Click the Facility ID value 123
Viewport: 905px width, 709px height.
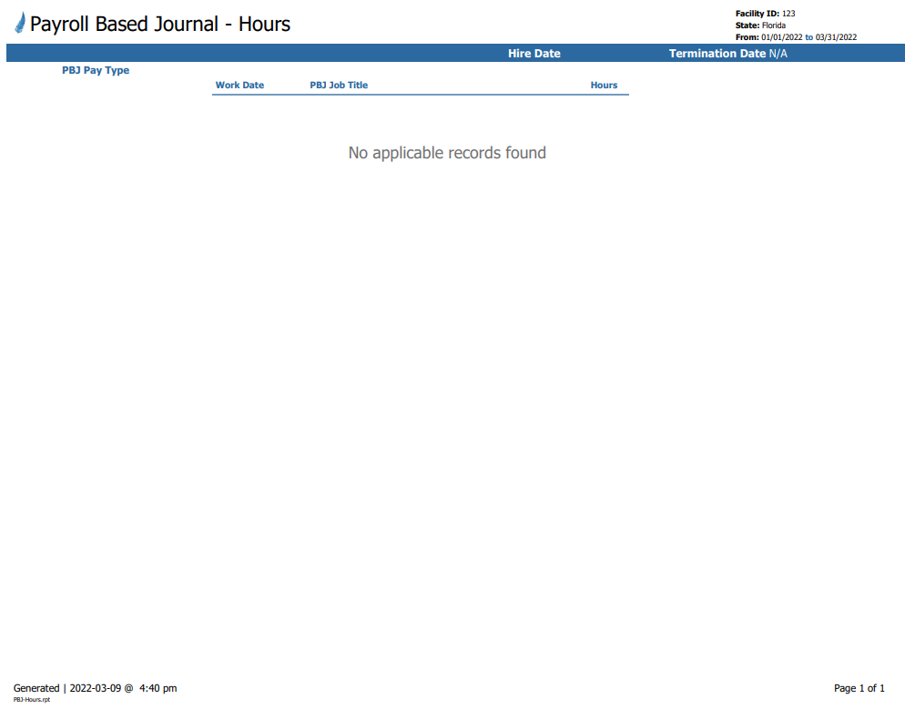click(788, 14)
